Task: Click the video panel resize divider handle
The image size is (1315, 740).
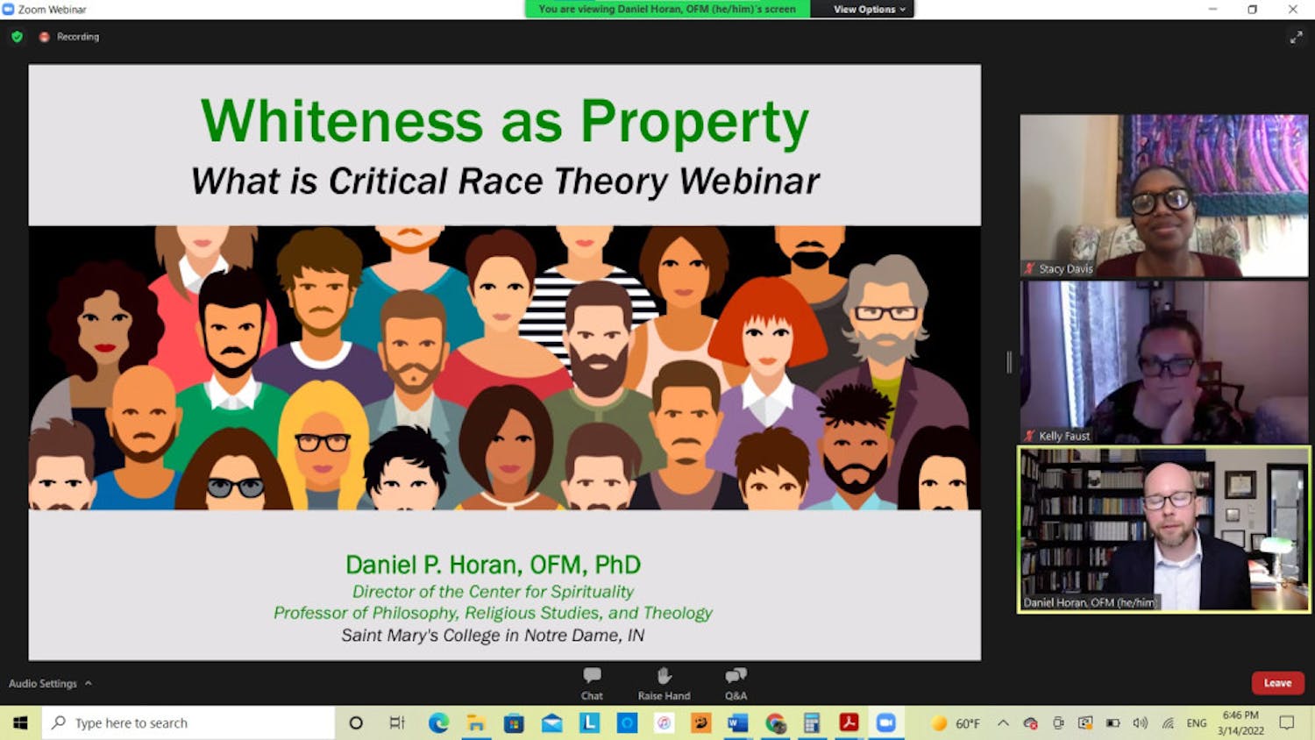Action: coord(1009,362)
